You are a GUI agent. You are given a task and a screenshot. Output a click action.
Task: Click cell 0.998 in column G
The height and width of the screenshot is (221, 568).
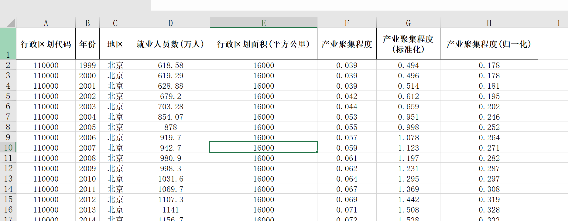point(408,127)
